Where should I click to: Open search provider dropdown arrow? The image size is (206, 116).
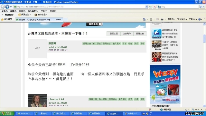204,7
